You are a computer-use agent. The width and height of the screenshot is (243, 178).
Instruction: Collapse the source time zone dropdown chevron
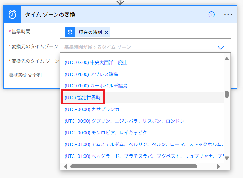[x=221, y=47]
